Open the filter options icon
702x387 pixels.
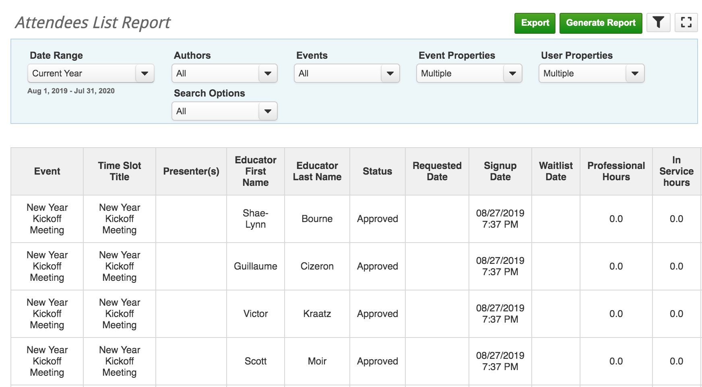click(x=658, y=23)
